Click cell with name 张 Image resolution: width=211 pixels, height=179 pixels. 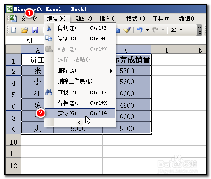33,71
